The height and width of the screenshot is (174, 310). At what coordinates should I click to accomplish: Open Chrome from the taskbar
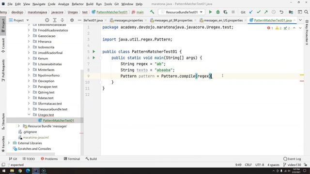coord(20,171)
